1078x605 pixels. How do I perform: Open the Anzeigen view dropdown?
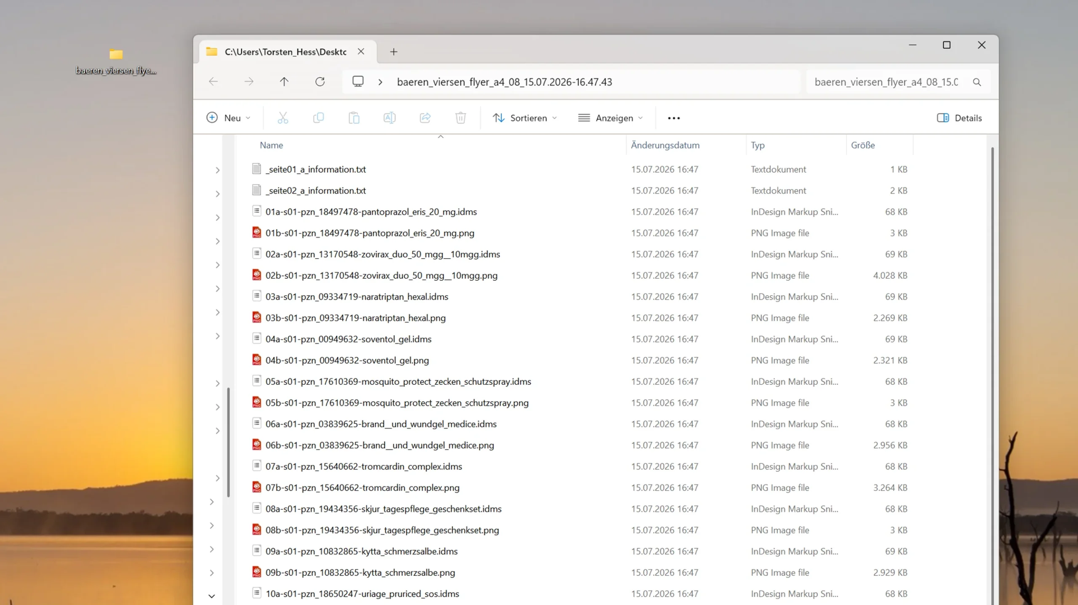click(x=611, y=118)
